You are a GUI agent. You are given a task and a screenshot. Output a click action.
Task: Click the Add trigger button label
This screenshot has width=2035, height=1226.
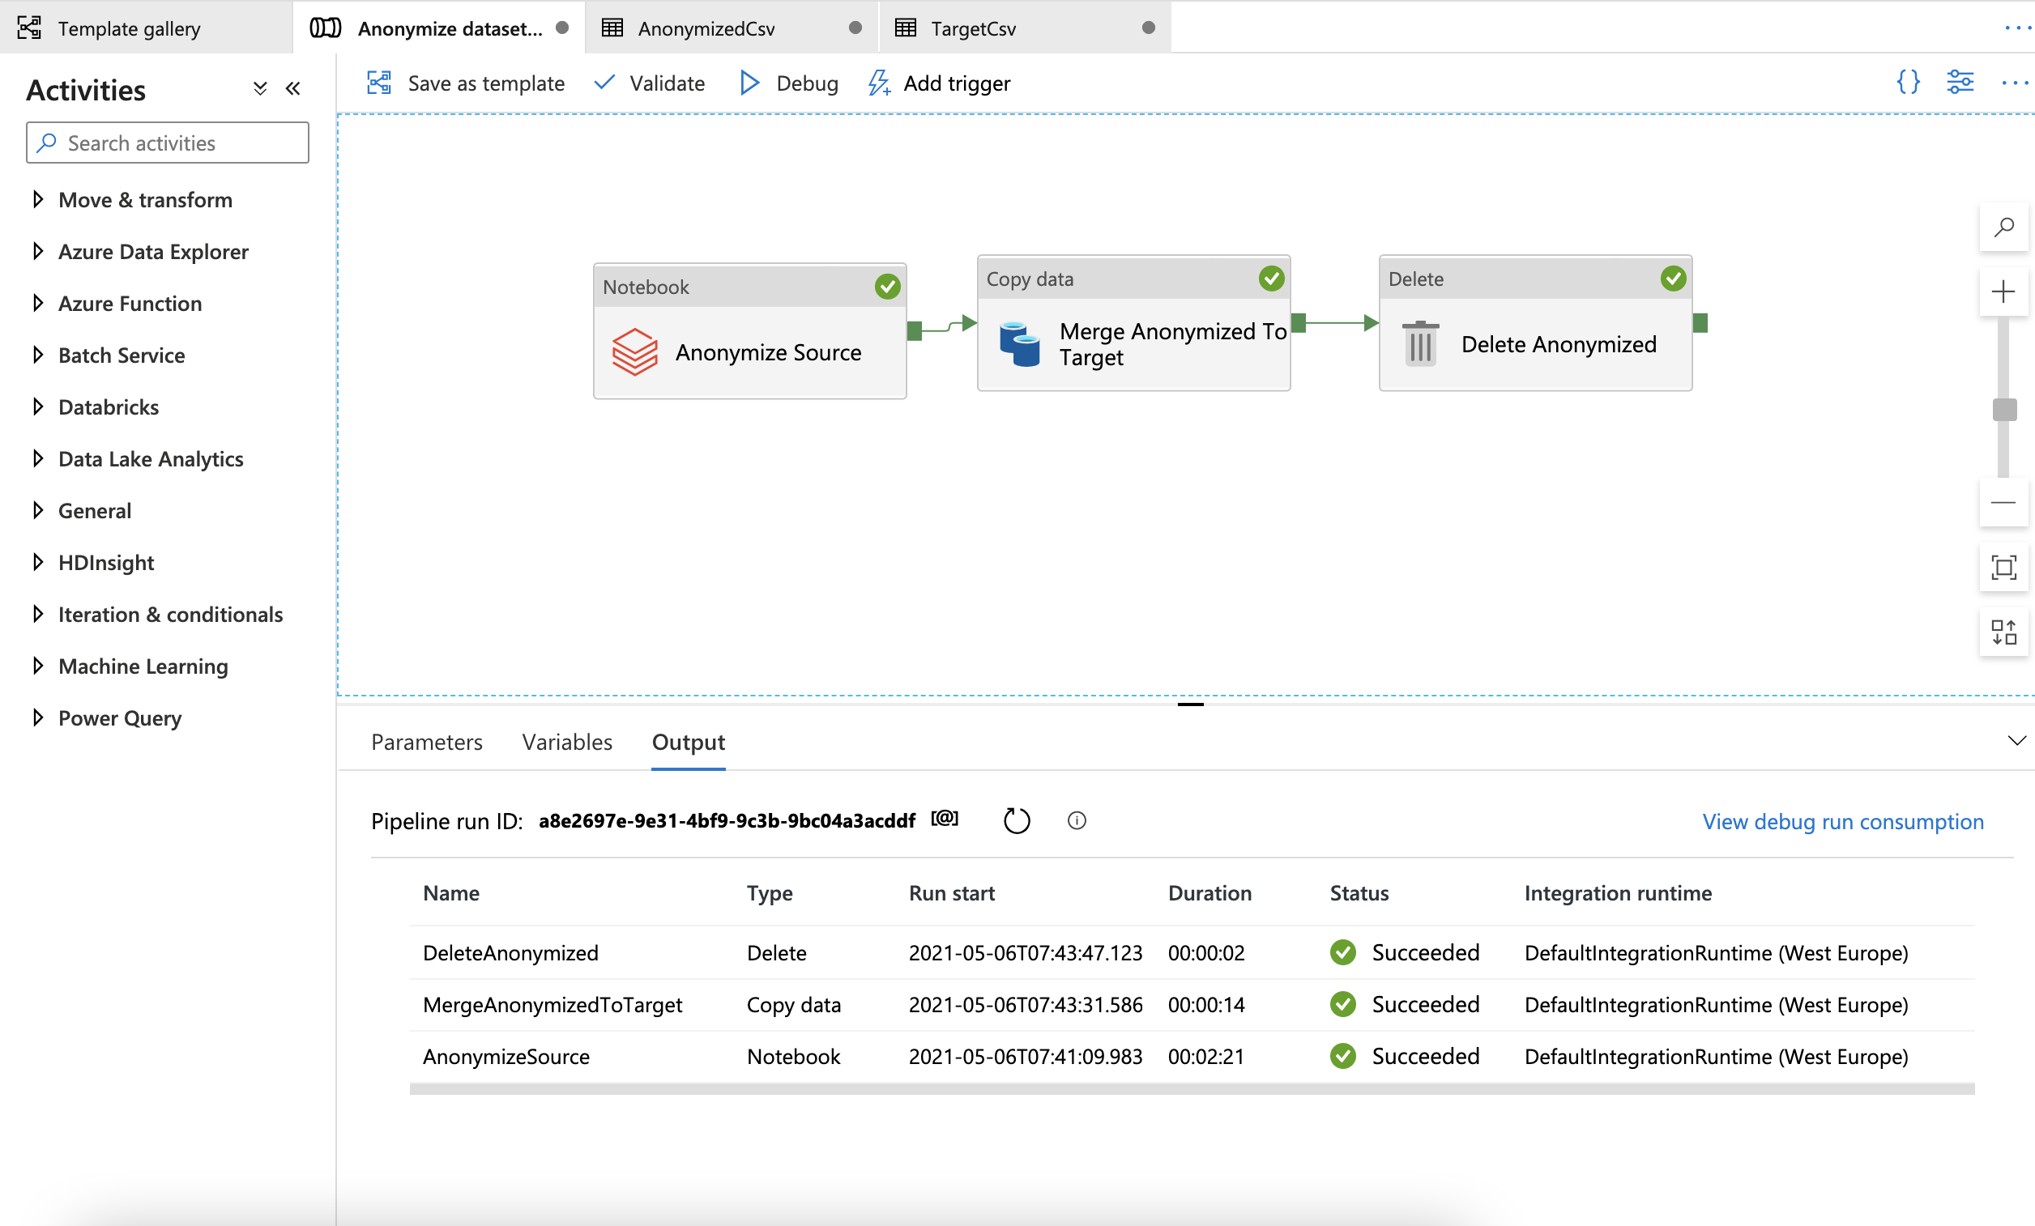(x=958, y=83)
